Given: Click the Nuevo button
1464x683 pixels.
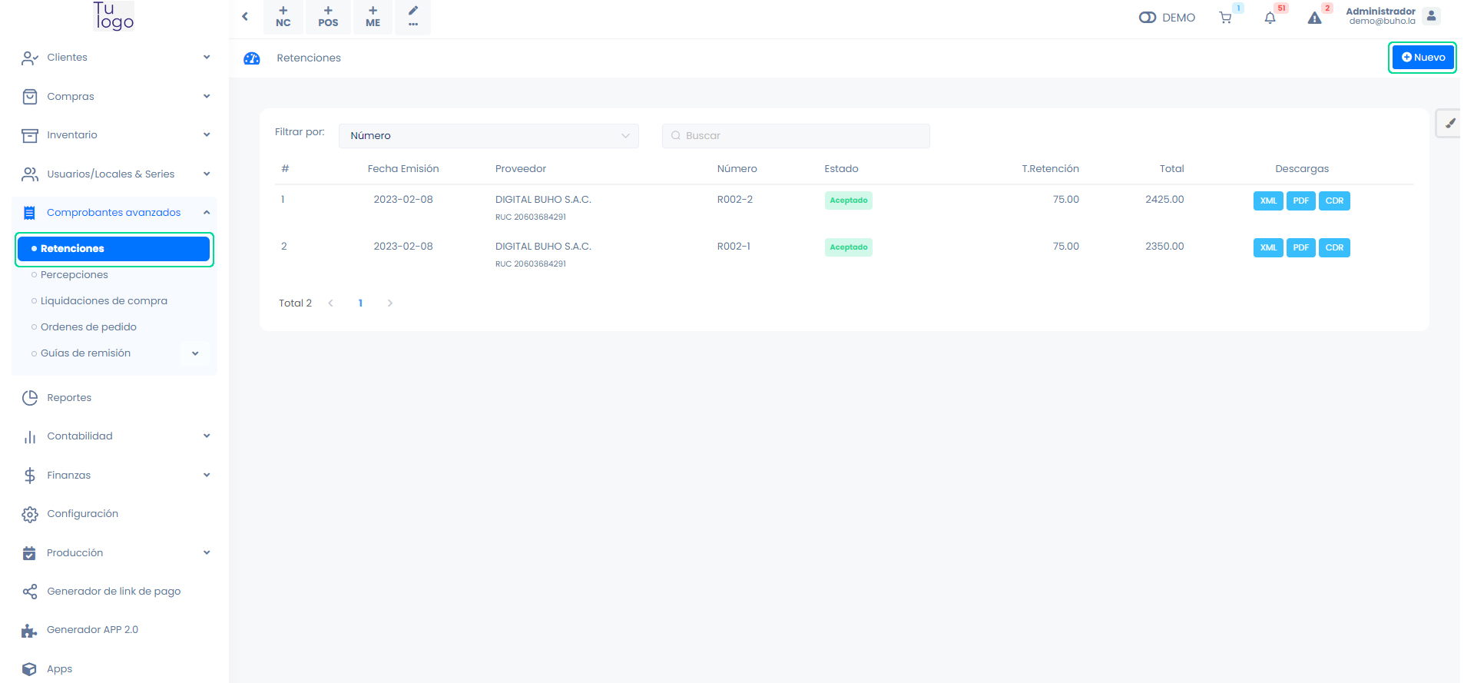Looking at the screenshot, I should (1423, 58).
